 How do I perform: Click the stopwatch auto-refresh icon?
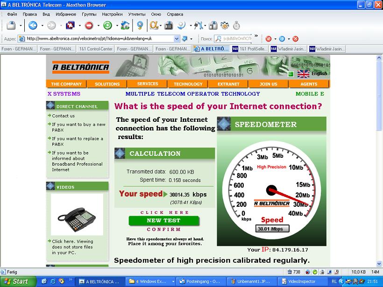pyautogui.click(x=236, y=25)
